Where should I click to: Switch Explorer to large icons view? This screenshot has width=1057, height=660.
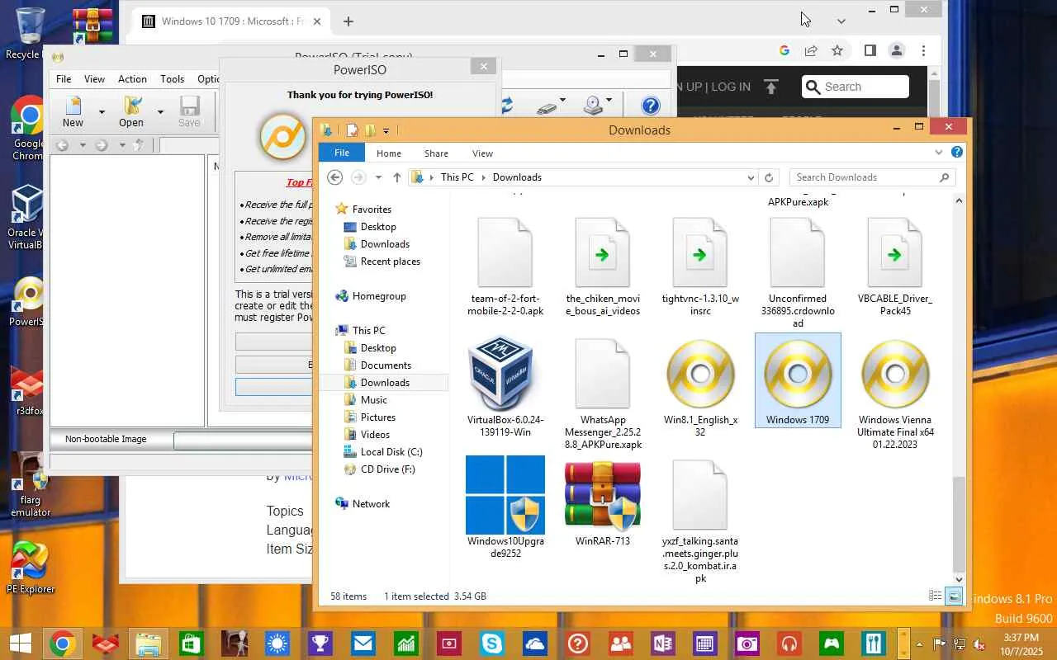coord(954,596)
